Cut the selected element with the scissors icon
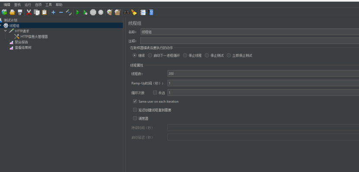Image resolution: width=359 pixels, height=172 pixels. 29,13
